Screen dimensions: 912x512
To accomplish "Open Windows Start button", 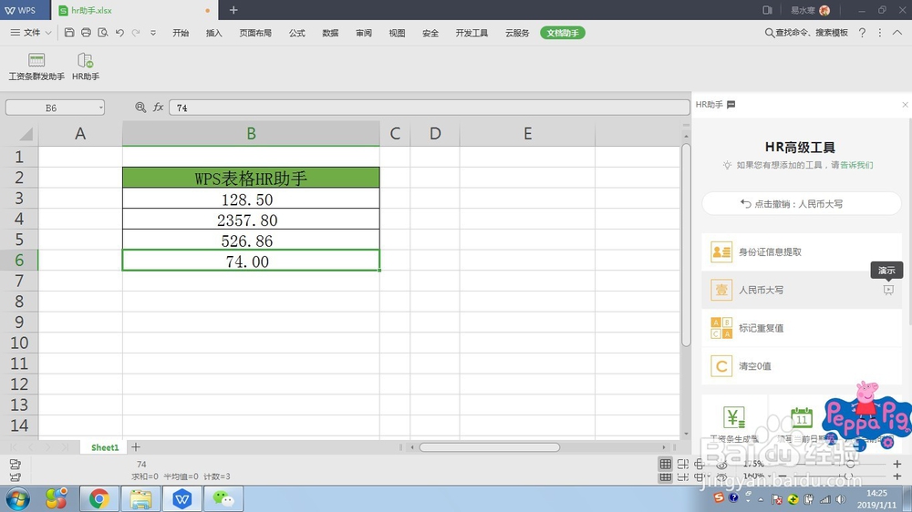I will click(18, 498).
